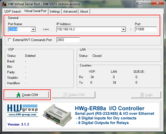
Task: Show the About tab
Action: click(84, 11)
